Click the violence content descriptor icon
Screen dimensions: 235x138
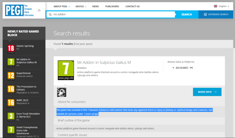(62, 92)
